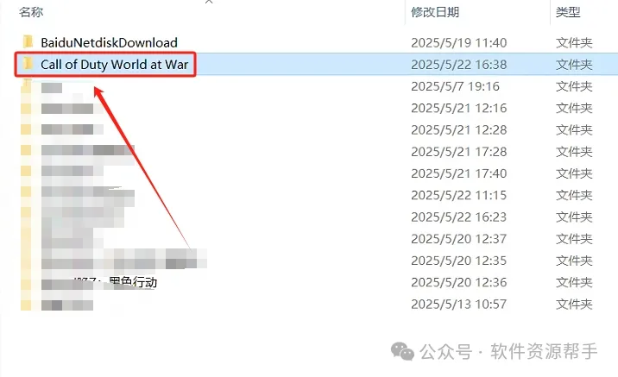Sort by the 修改日期 column header
Viewport: 618px width, 377px height.
pos(435,12)
